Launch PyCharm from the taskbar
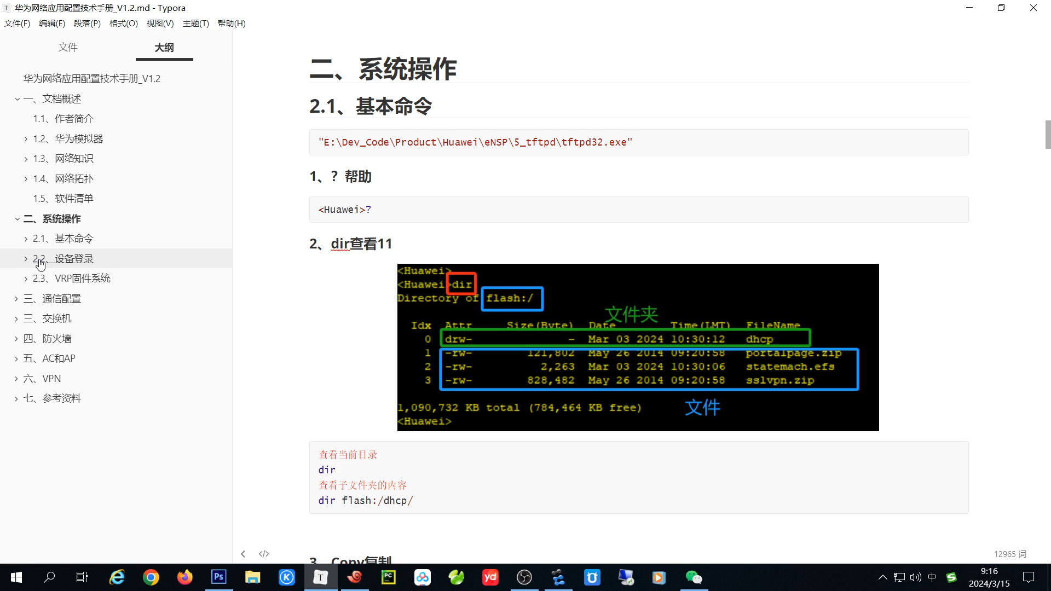This screenshot has height=591, width=1051. tap(388, 577)
